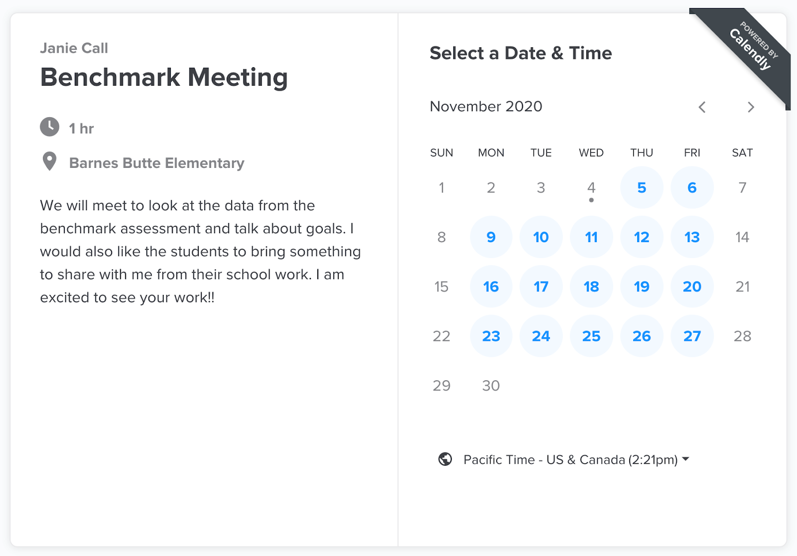Screen dimensions: 797x556
Task: Click the time zone dropdown caret
Action: [686, 459]
